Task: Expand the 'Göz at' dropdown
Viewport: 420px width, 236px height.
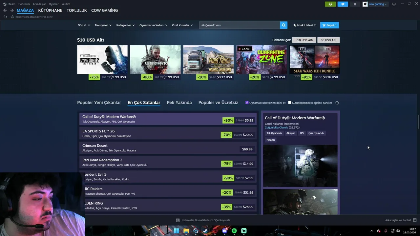Action: point(84,25)
